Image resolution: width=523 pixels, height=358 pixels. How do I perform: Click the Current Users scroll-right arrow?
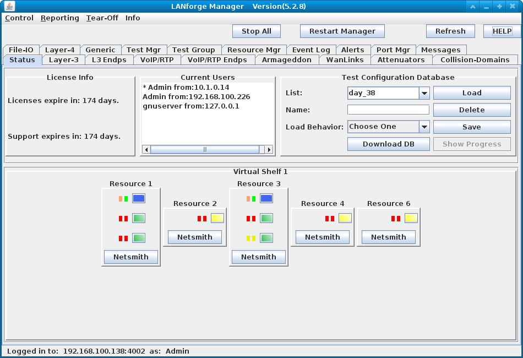269,149
